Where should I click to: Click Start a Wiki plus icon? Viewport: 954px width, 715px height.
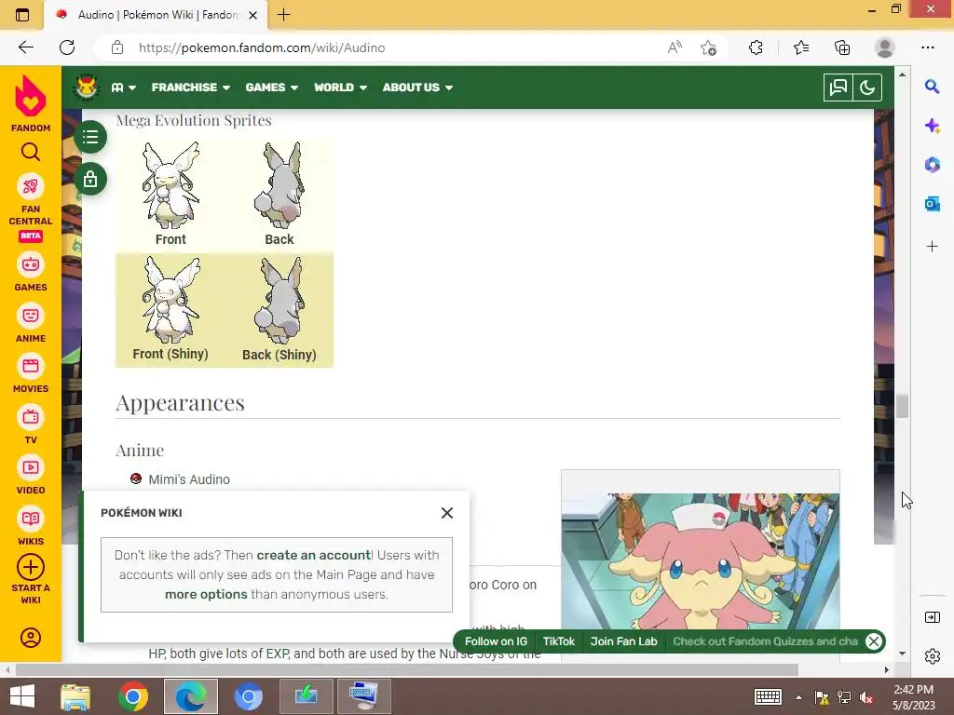click(31, 567)
